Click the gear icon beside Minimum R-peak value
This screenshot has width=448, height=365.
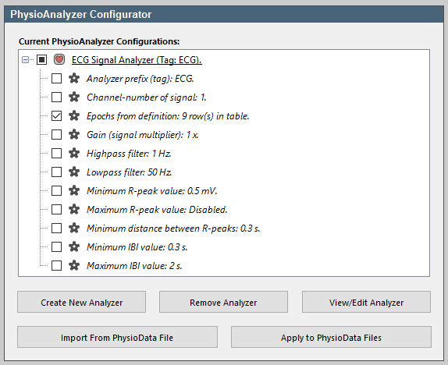74,191
